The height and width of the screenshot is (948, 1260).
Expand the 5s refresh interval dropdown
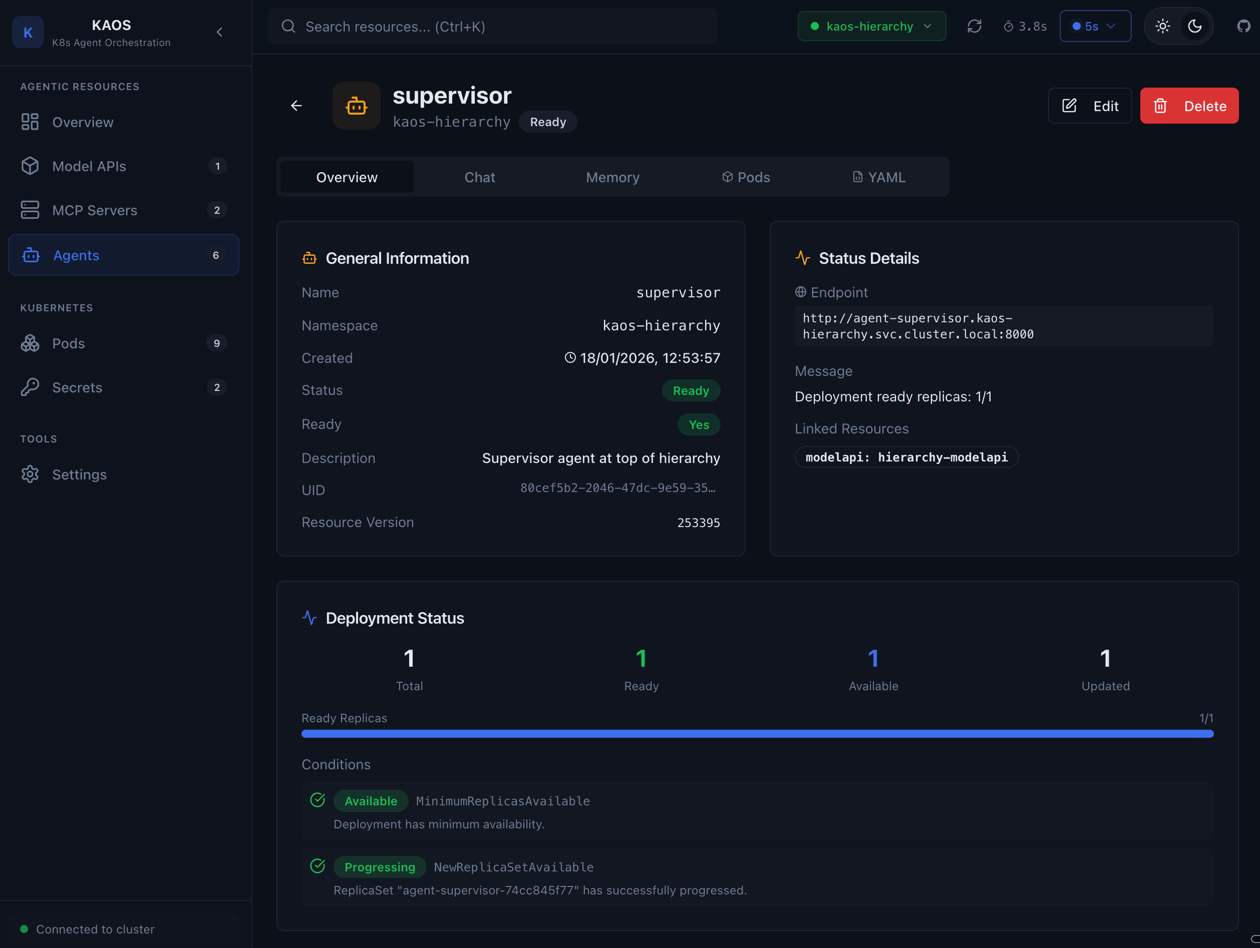coord(1095,26)
